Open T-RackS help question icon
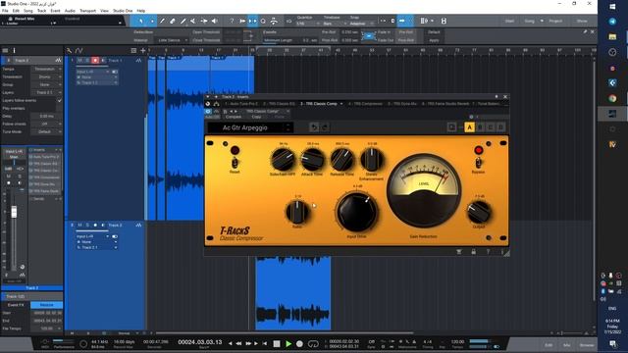Screen dimensions: 628x353 pos(488,252)
